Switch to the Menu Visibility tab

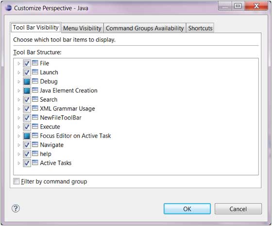pos(82,28)
